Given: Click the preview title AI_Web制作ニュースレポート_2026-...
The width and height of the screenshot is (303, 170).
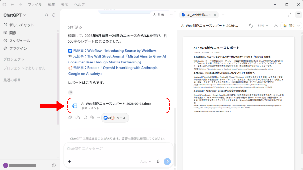Looking at the screenshot, I should click(210, 26).
